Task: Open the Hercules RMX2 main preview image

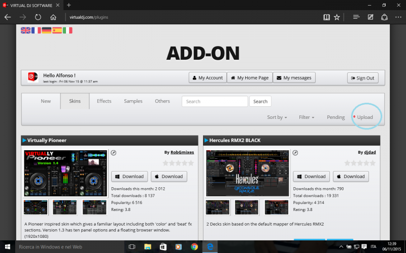Action: [x=248, y=173]
